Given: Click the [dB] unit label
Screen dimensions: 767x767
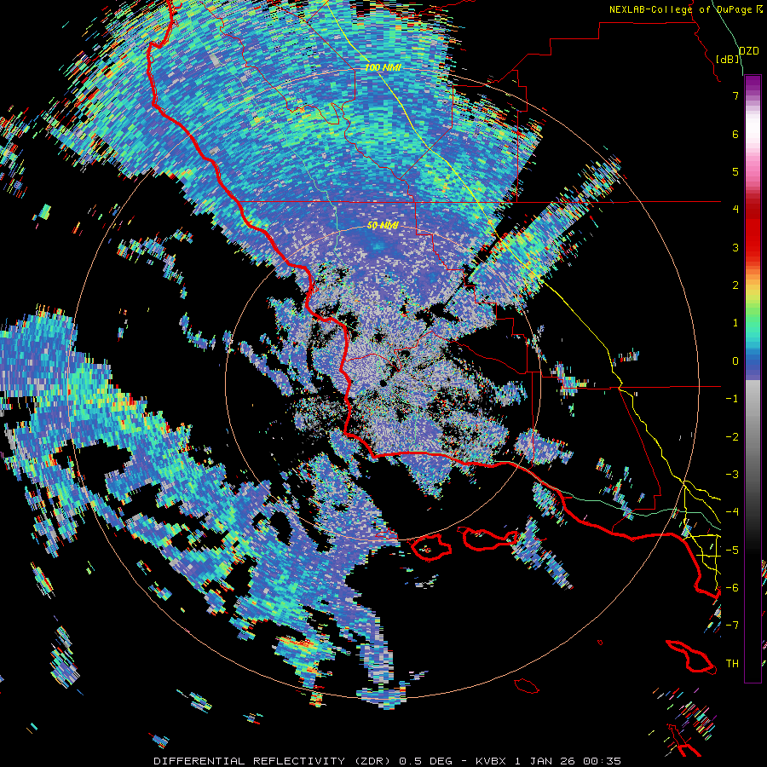Looking at the screenshot, I should click(x=728, y=59).
